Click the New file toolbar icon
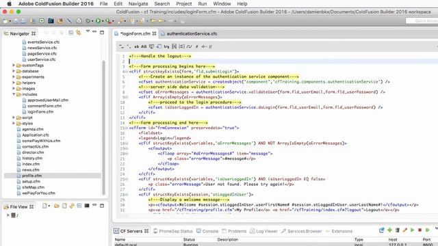Image resolution: width=438 pixels, height=246 pixels. point(5,21)
